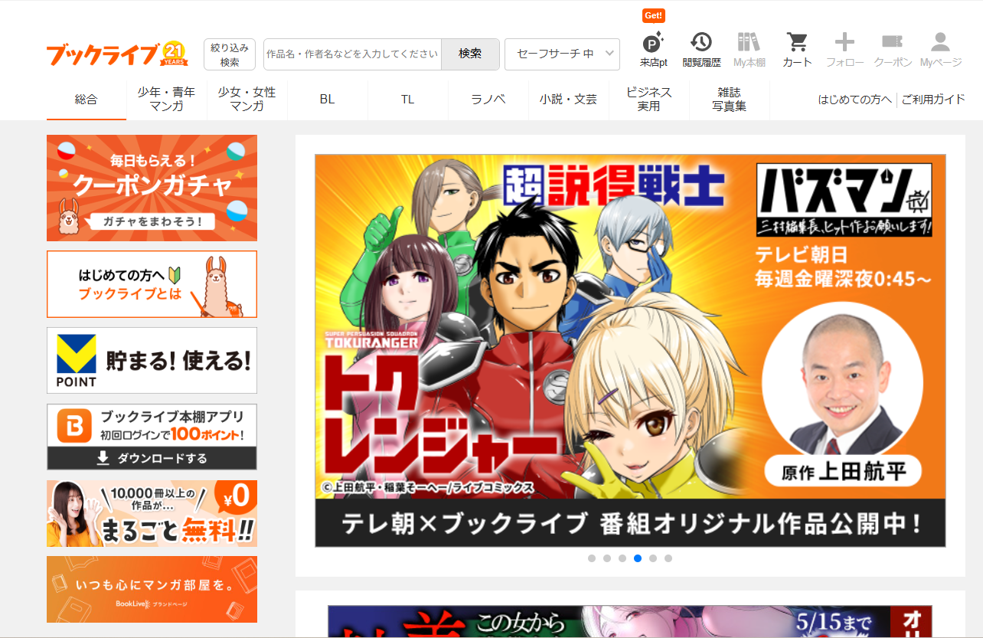Open the partially visible 5/15まで promo banner
983x638 pixels.
[x=630, y=621]
